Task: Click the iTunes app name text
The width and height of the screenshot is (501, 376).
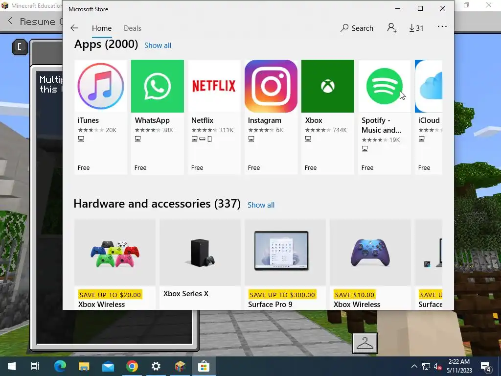Action: click(88, 120)
